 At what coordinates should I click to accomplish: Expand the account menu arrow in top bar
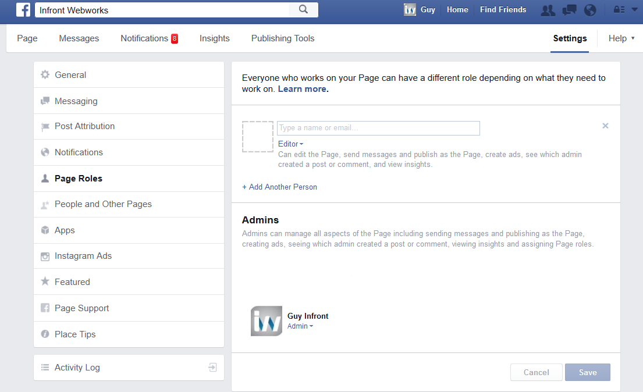(634, 9)
